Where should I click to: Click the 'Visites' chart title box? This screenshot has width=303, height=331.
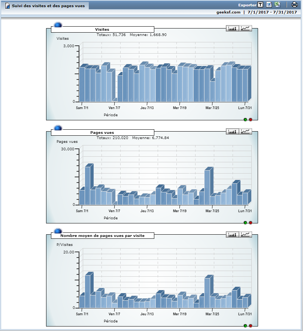point(103,29)
